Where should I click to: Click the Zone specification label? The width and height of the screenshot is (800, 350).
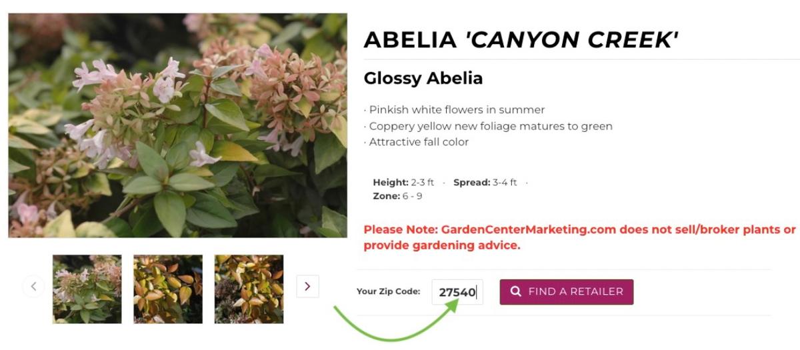coord(386,196)
